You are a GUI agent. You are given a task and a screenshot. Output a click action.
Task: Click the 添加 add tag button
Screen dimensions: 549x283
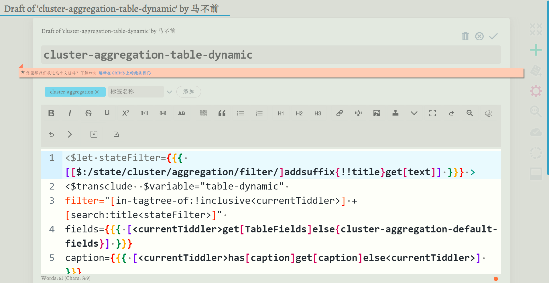pos(189,91)
